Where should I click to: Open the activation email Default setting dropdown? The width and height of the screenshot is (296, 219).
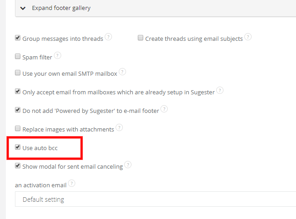(155, 199)
